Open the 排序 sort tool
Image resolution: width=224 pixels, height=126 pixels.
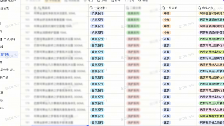click(116, 1)
